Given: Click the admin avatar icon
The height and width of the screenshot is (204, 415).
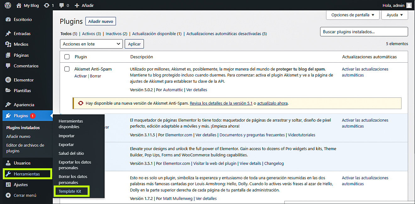Looking at the screenshot, I should click(x=409, y=5).
